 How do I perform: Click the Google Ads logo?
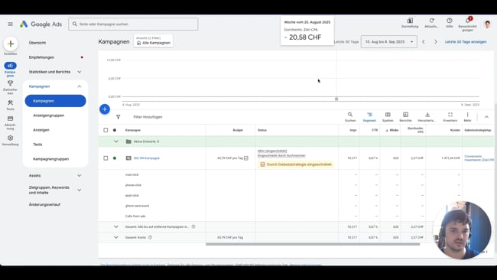click(41, 24)
